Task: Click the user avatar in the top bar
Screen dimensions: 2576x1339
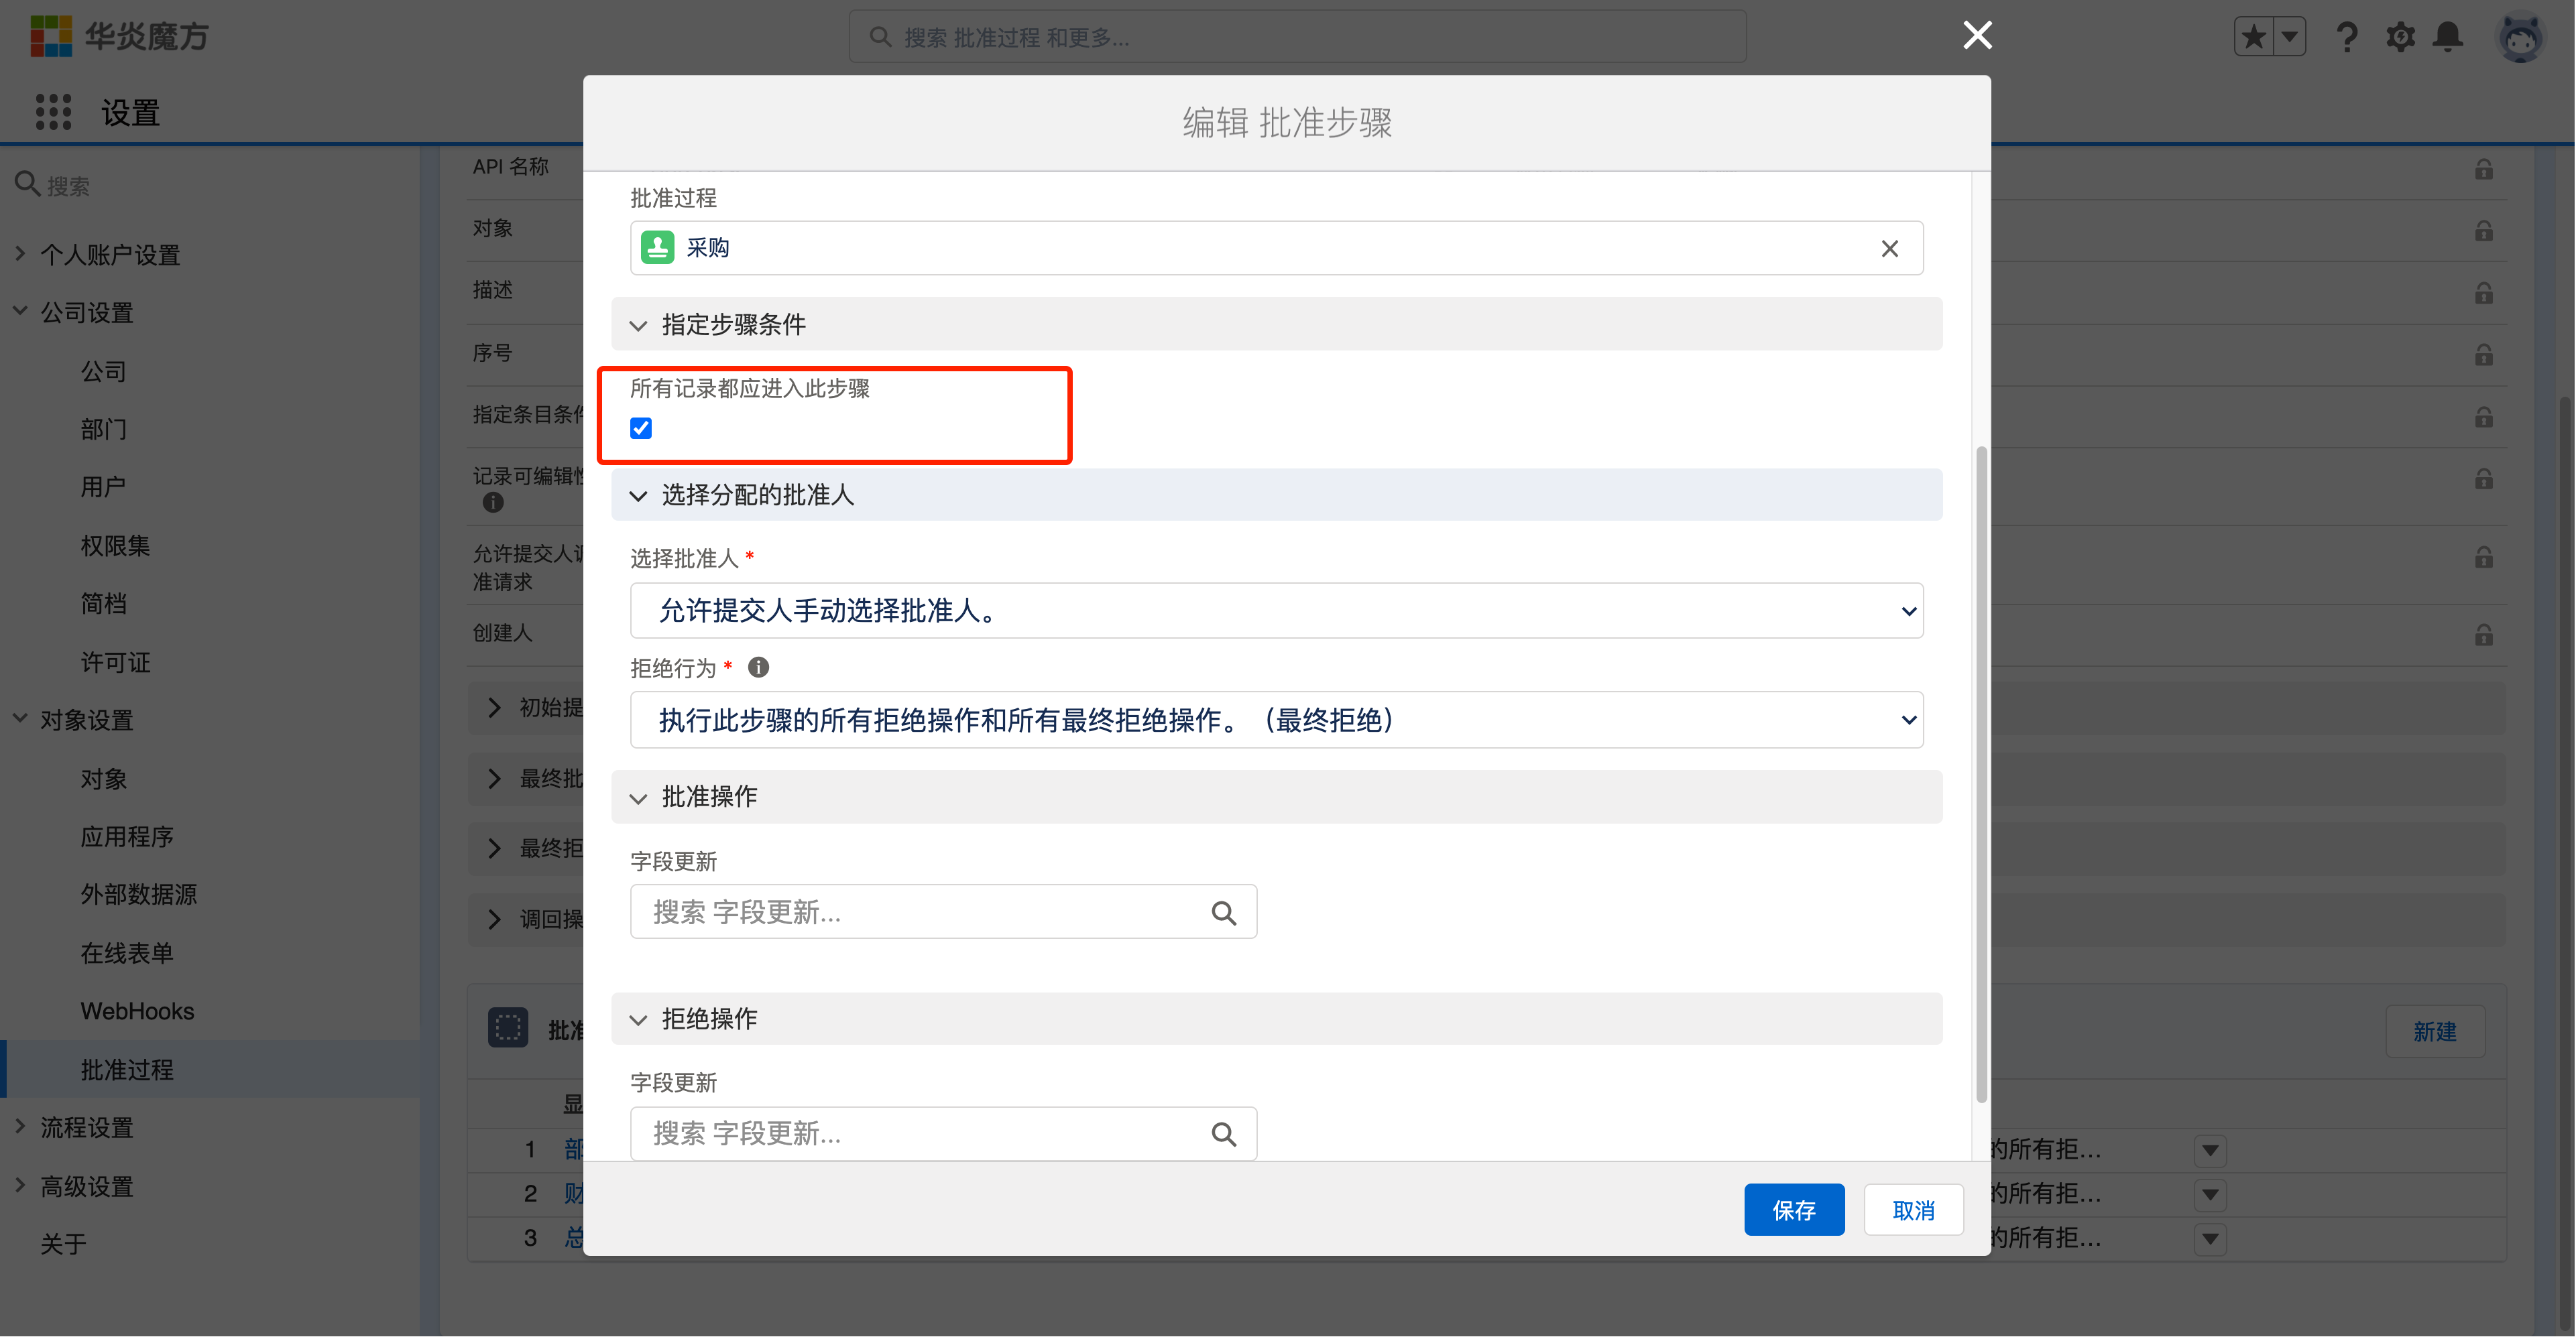Action: coord(2521,37)
